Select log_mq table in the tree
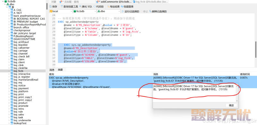 [x=18, y=83]
